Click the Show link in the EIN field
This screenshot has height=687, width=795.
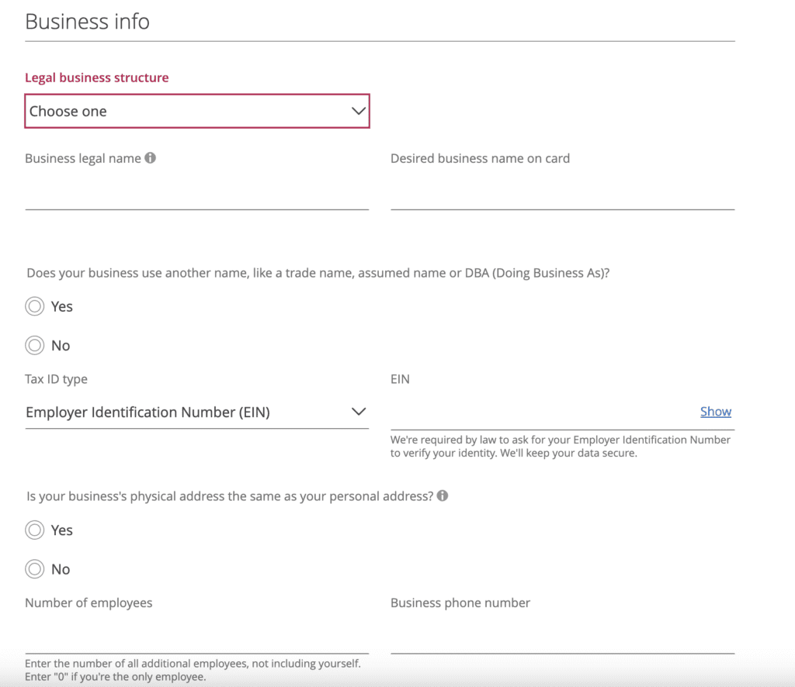point(715,412)
